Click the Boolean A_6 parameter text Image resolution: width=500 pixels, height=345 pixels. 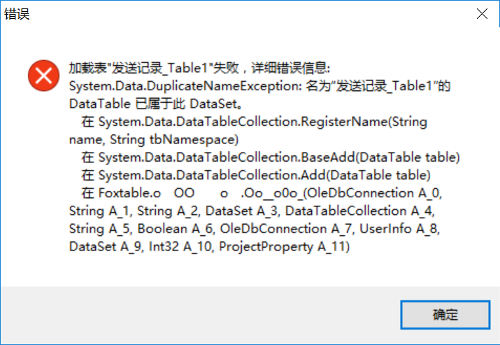(176, 229)
